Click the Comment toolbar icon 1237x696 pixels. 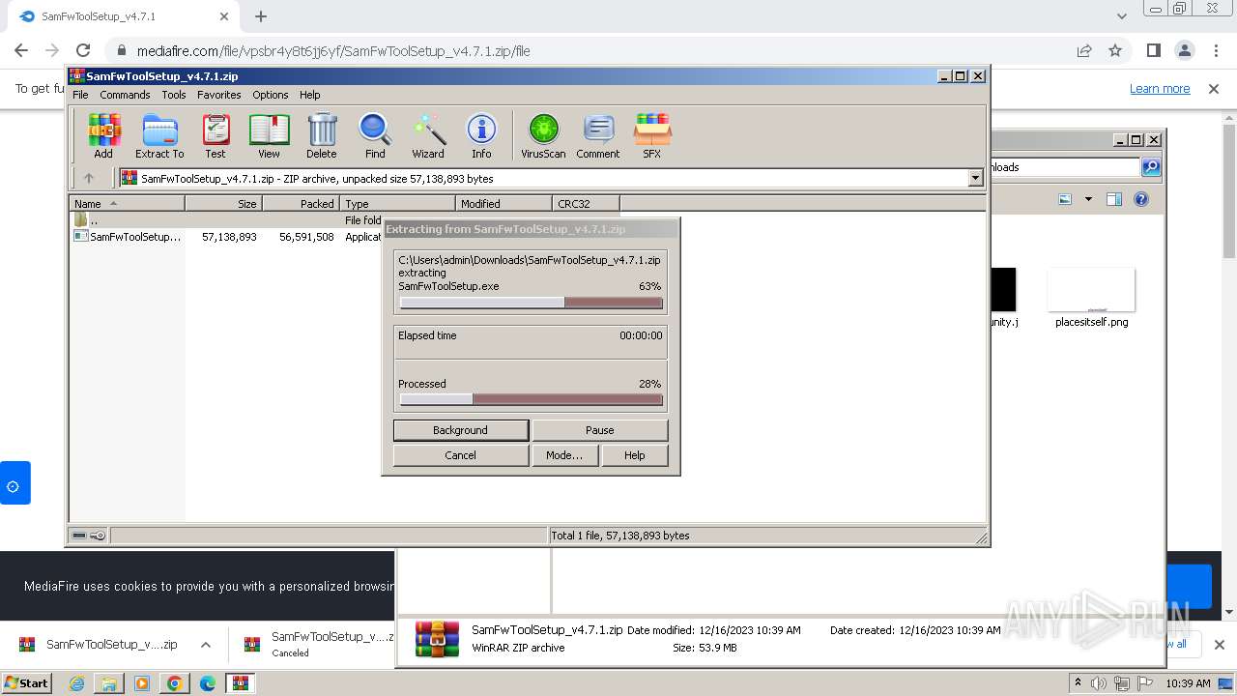[598, 135]
